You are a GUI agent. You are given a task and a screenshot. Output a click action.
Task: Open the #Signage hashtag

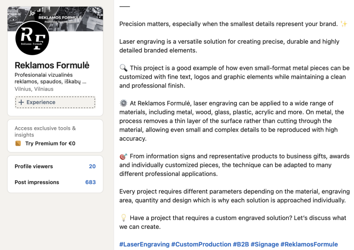pos(265,244)
